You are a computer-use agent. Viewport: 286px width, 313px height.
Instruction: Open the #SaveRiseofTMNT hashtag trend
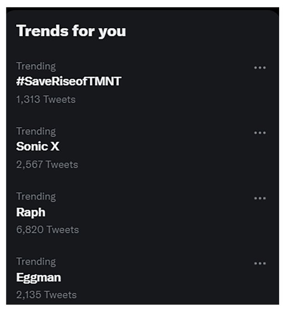[68, 81]
